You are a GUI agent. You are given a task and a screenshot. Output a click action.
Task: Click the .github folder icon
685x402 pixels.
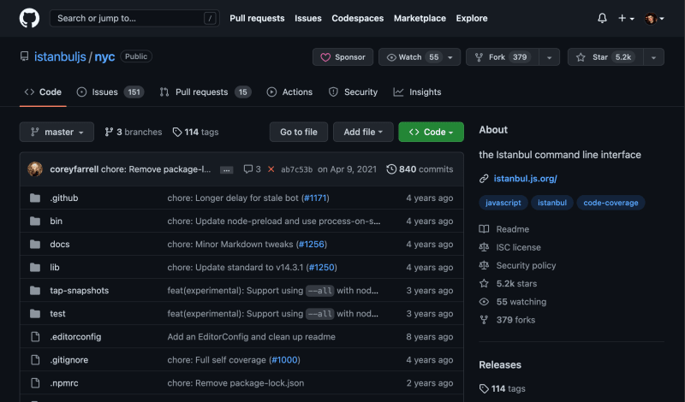[x=35, y=198]
